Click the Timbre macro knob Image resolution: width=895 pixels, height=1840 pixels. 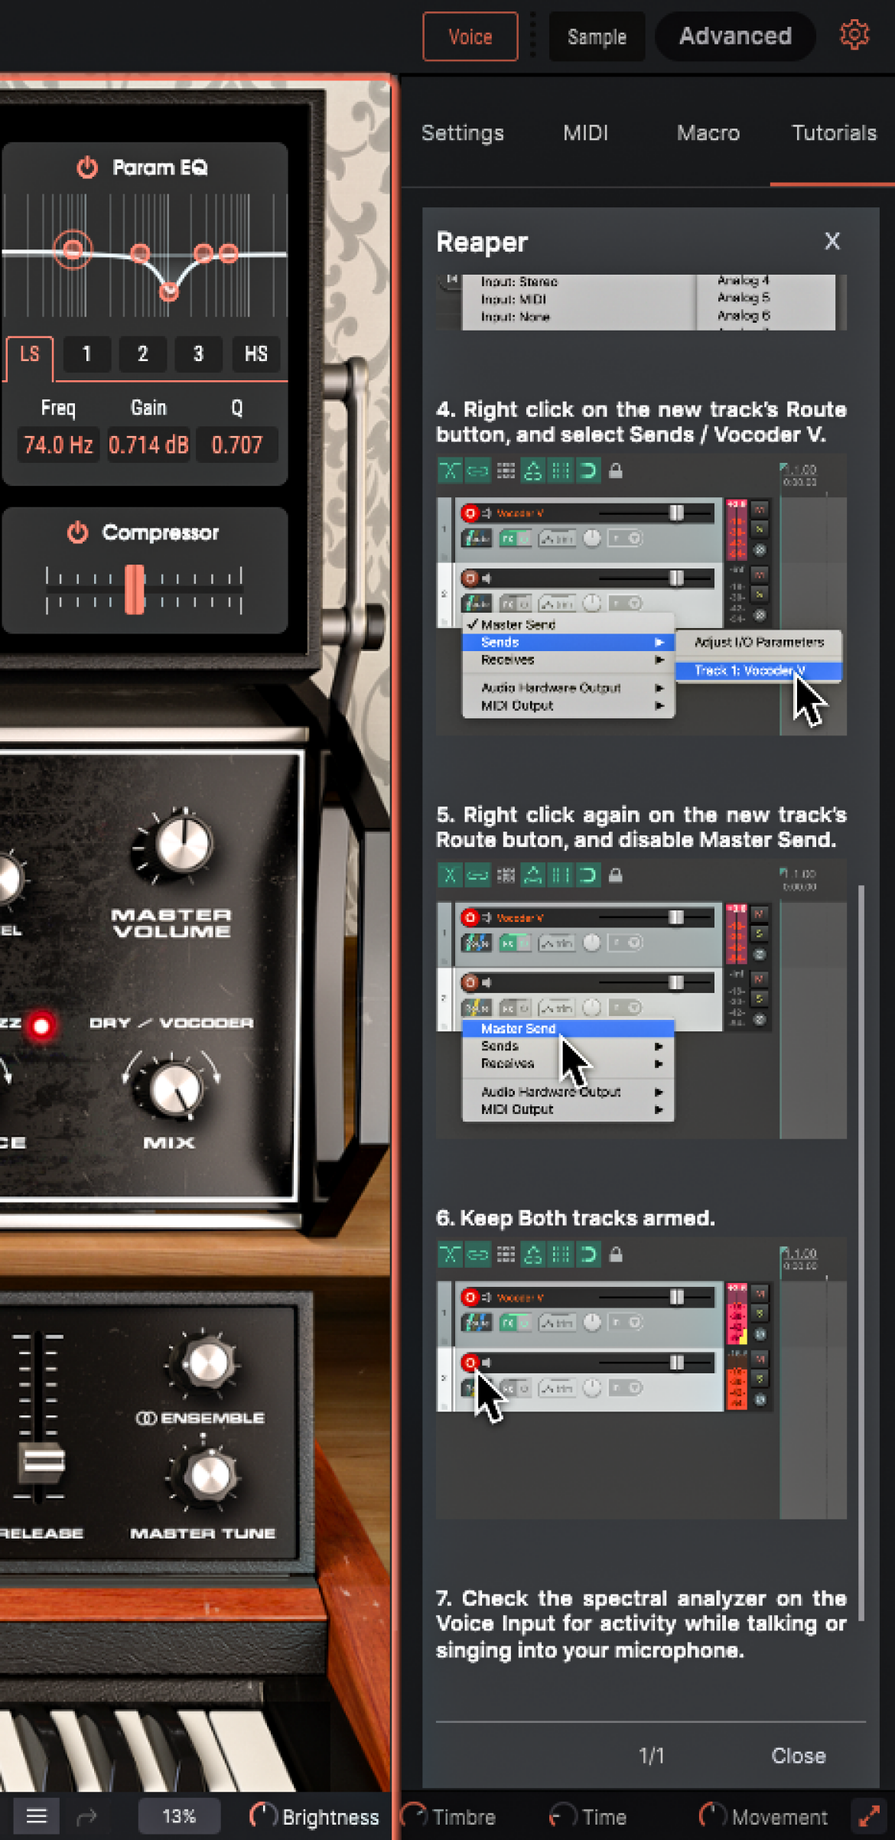coord(414,1816)
